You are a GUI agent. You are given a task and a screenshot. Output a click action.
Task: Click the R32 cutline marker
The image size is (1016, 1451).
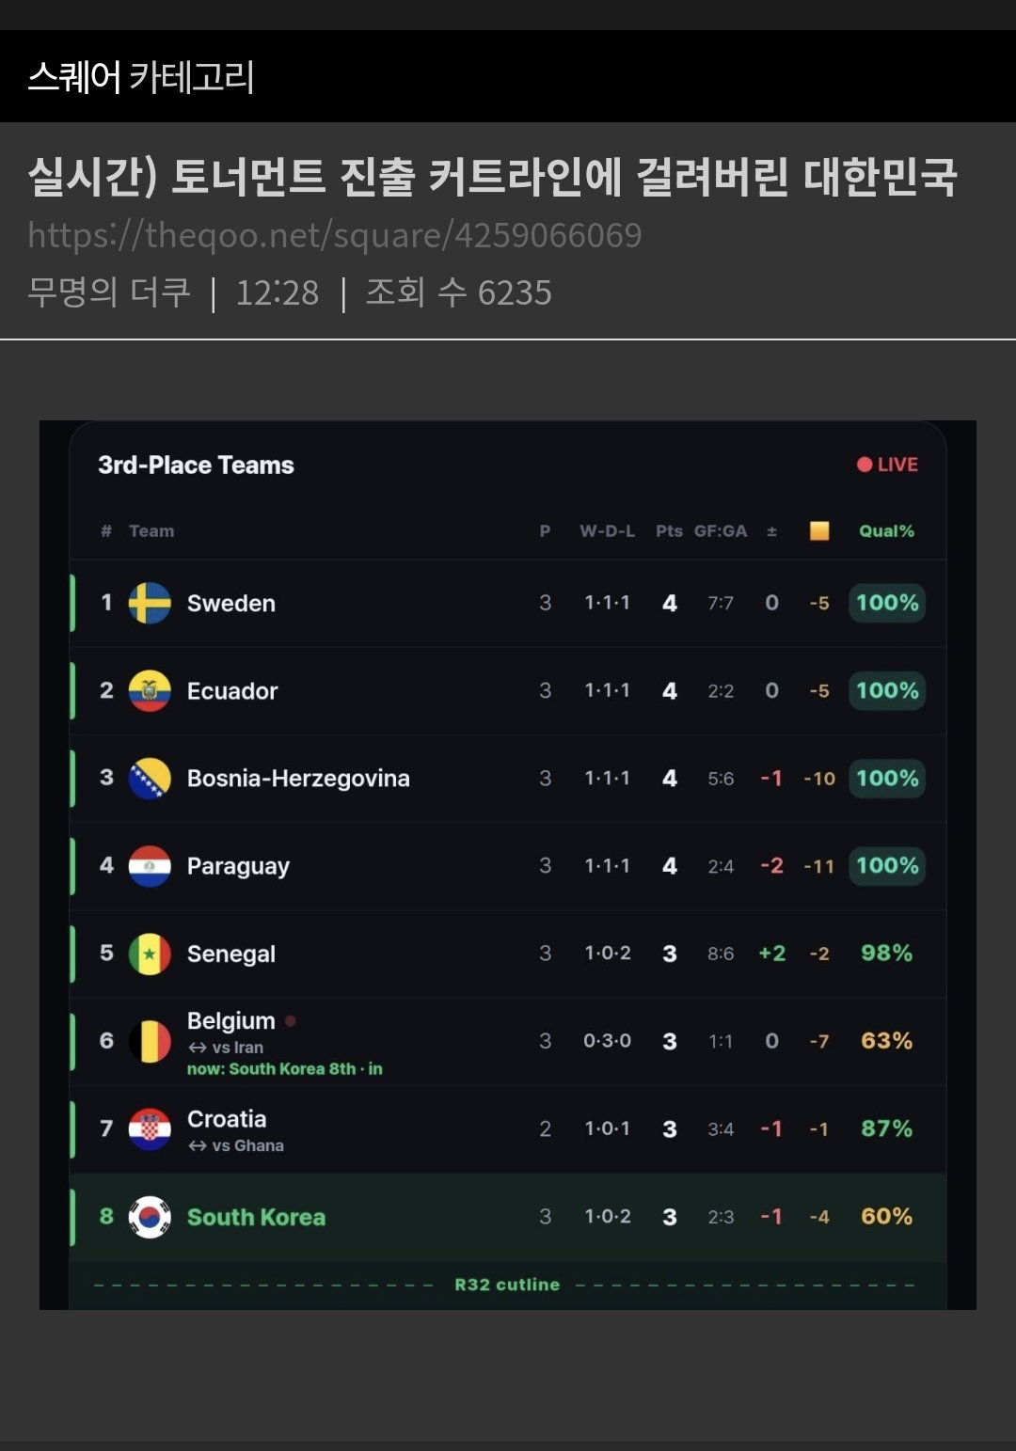[x=507, y=1285]
